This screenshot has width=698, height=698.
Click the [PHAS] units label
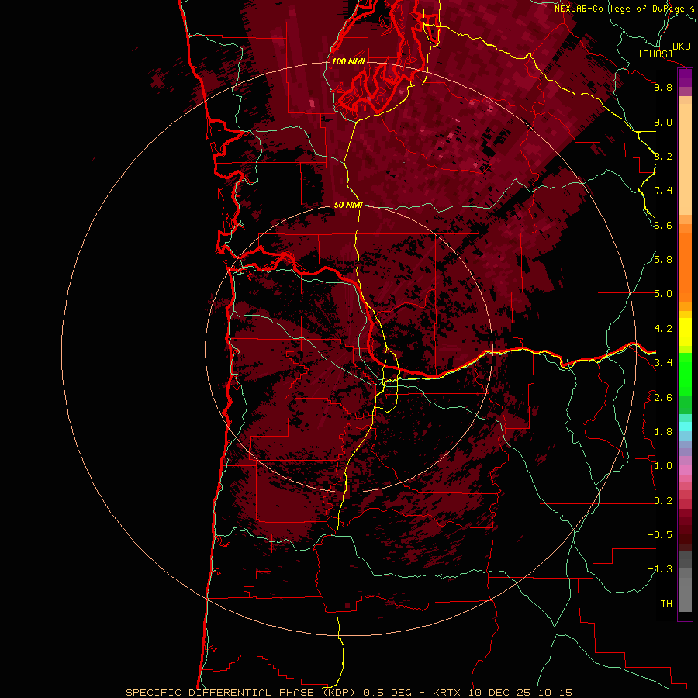[655, 54]
